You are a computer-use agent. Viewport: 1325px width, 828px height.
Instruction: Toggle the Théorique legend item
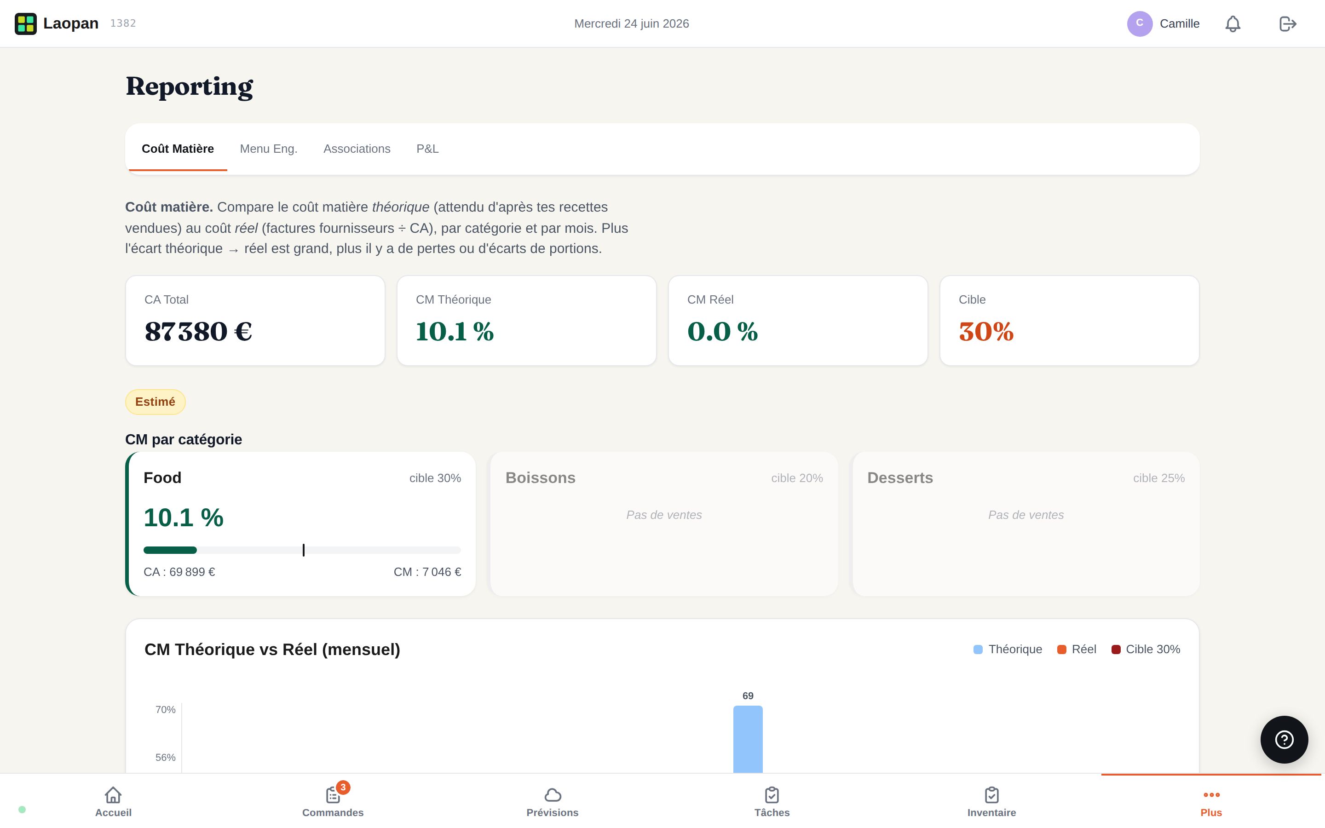1008,650
